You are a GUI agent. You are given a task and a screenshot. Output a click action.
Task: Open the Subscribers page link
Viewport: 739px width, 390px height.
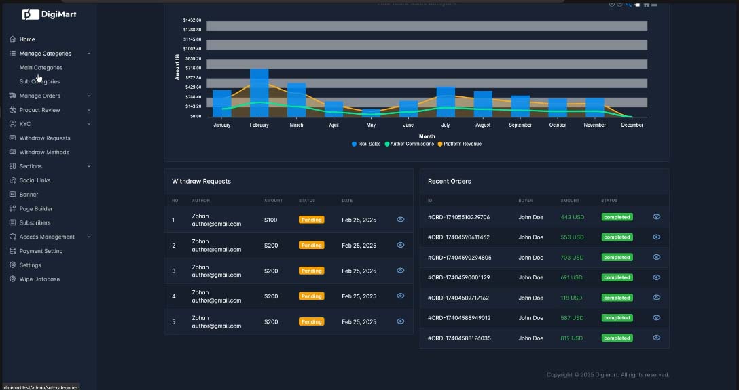click(35, 222)
